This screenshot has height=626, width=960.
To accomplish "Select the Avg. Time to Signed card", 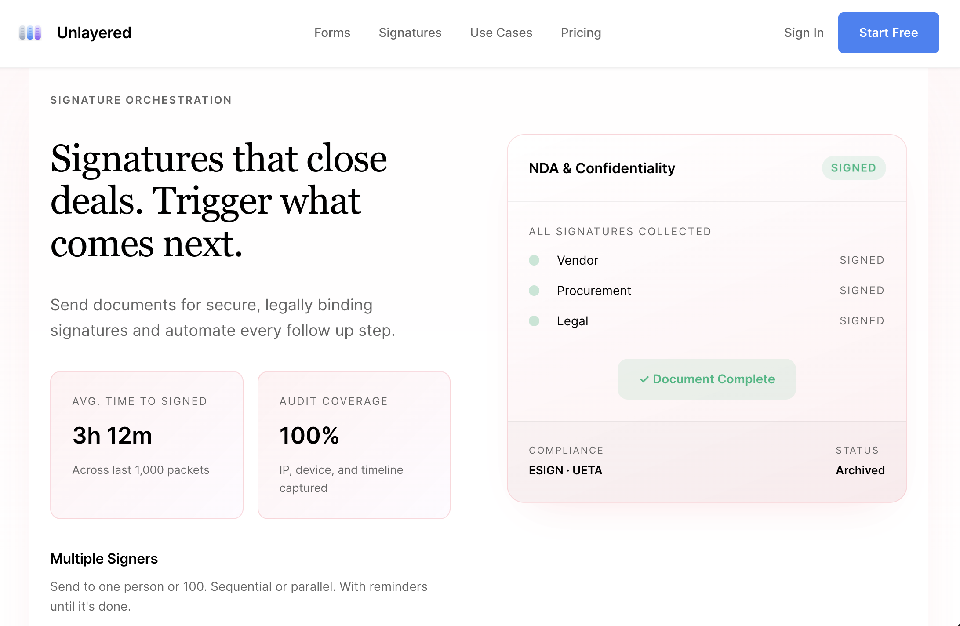I will (x=147, y=445).
